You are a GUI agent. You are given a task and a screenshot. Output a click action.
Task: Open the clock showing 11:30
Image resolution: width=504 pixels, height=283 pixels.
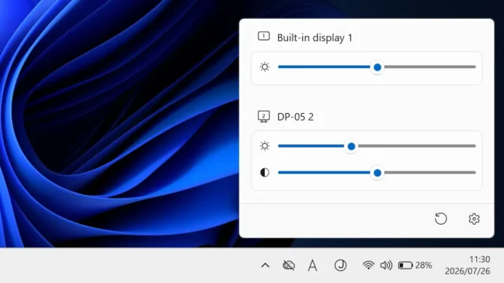(479, 259)
